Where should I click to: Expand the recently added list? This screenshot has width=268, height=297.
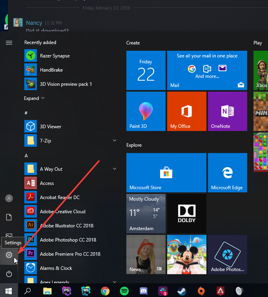pos(35,98)
